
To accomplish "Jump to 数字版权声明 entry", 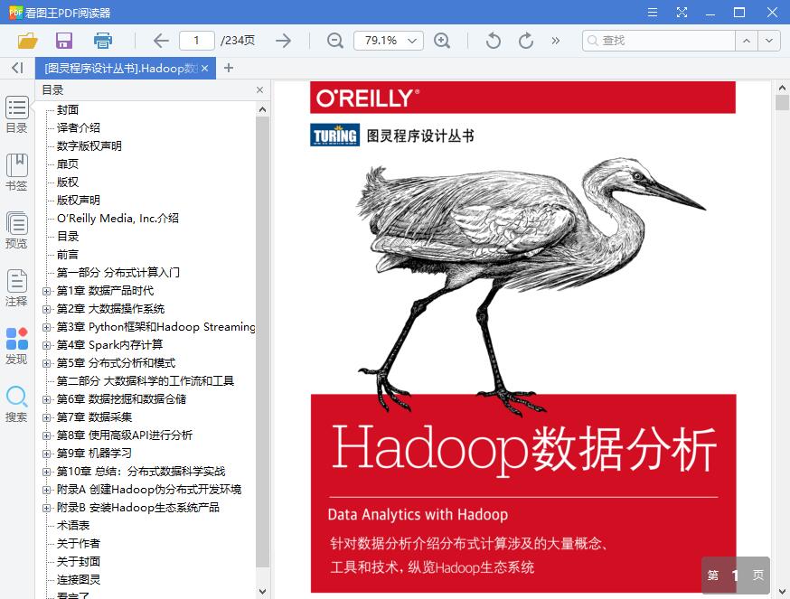I will click(89, 146).
